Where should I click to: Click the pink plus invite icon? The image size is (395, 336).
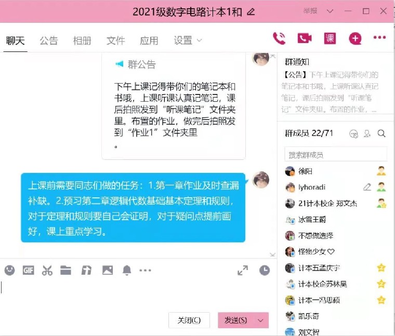pos(355,38)
